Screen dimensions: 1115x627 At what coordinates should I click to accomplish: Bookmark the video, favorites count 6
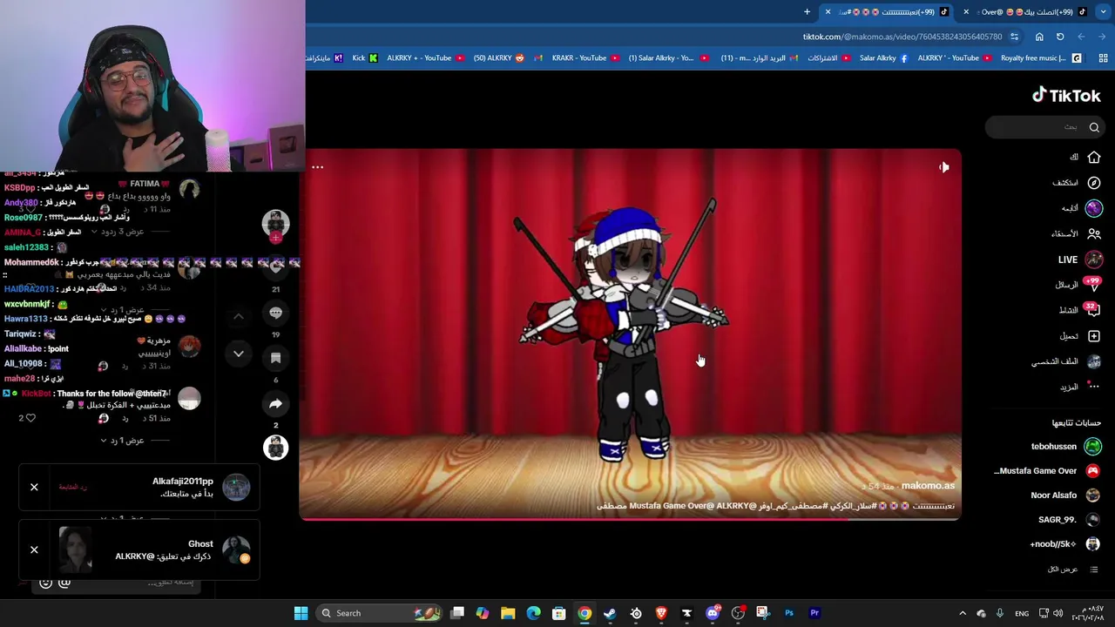coord(276,358)
